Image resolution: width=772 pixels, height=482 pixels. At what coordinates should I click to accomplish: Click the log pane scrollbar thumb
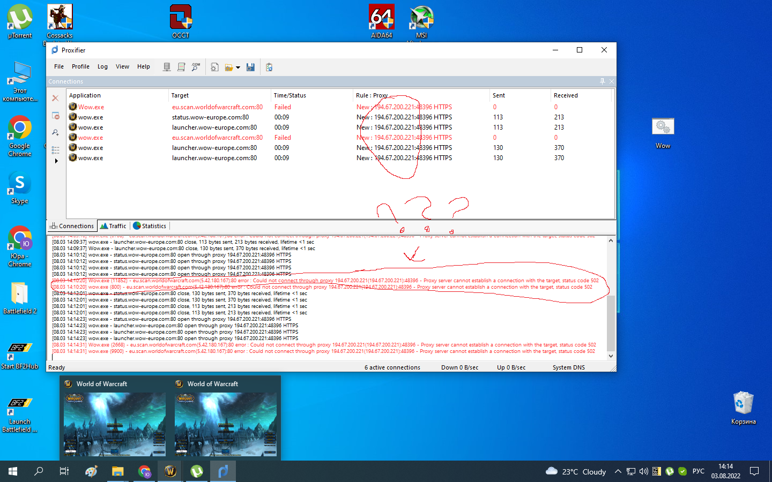(x=611, y=323)
